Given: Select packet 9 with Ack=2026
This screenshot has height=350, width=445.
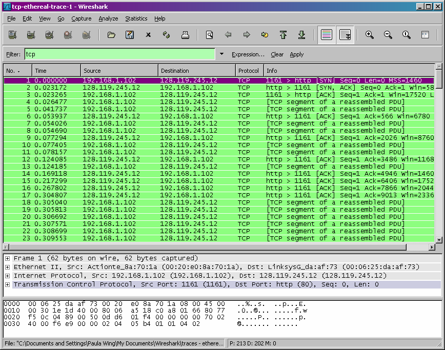Looking at the screenshot, I should pos(219,138).
